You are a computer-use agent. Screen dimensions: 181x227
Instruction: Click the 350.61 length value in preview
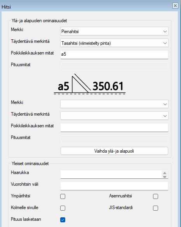108,86
